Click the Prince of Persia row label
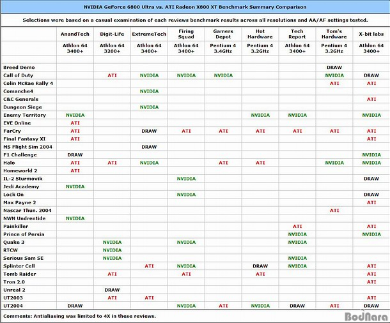 pyautogui.click(x=24, y=234)
